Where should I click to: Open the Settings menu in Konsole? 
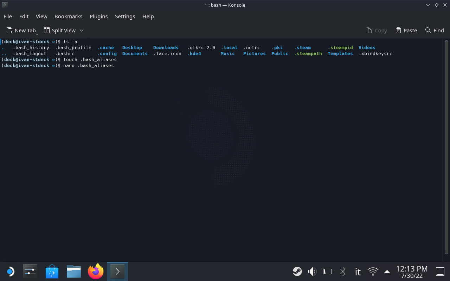[125, 16]
